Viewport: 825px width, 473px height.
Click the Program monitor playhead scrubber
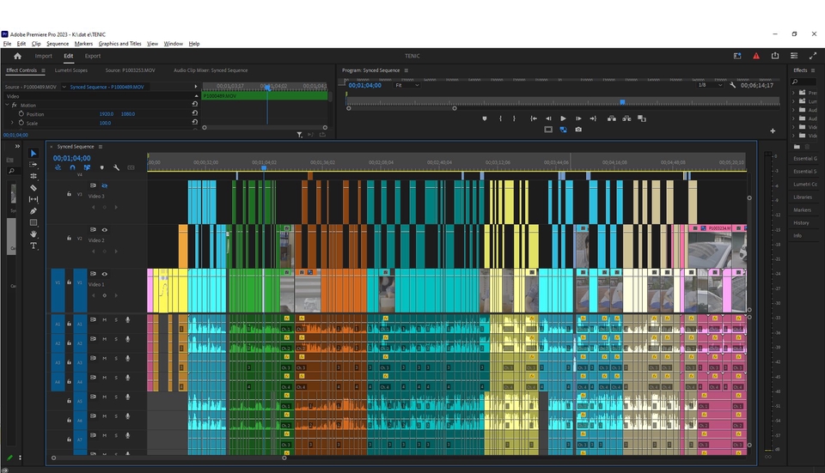pyautogui.click(x=622, y=101)
